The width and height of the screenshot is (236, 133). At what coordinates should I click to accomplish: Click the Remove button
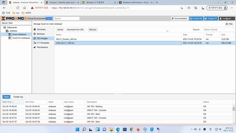click(x=93, y=30)
